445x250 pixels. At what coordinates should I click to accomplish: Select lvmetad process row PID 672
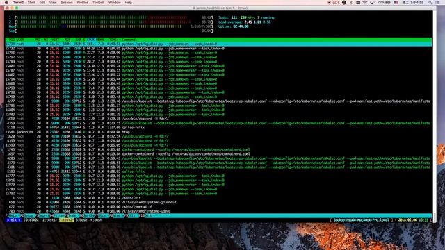(218, 207)
